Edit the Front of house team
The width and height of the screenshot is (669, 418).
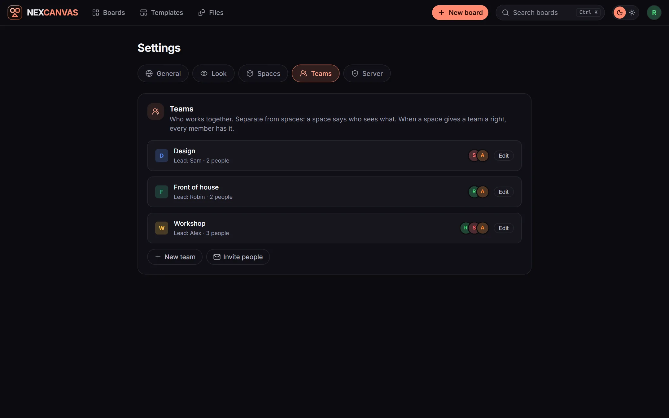[504, 192]
